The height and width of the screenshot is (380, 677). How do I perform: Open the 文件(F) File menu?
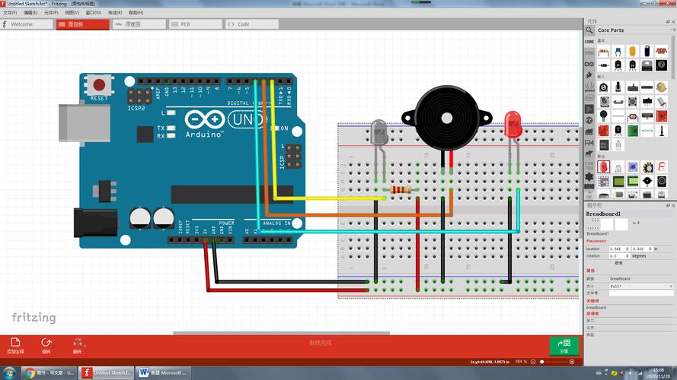10,13
